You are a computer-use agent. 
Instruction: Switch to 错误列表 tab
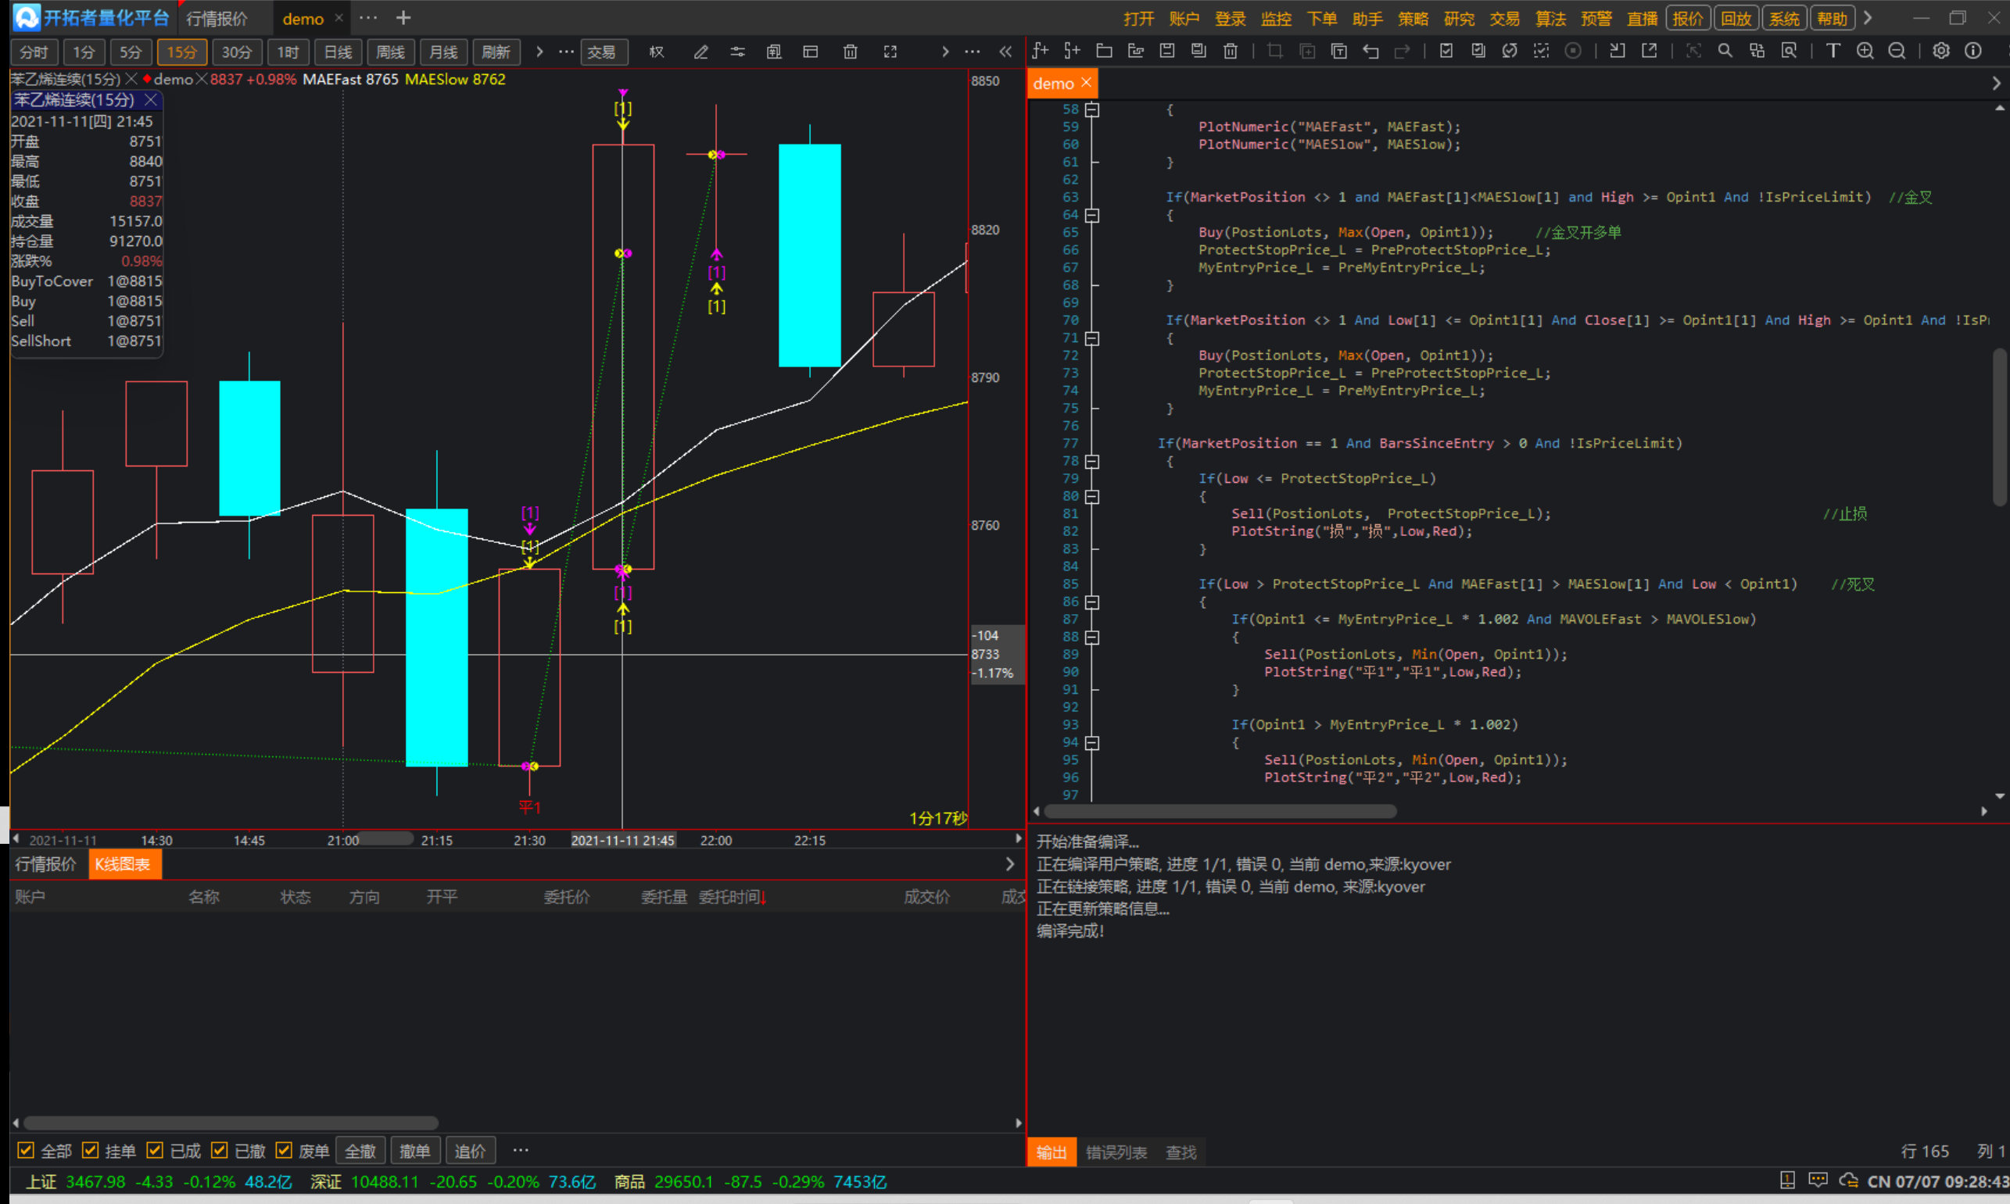(1116, 1152)
